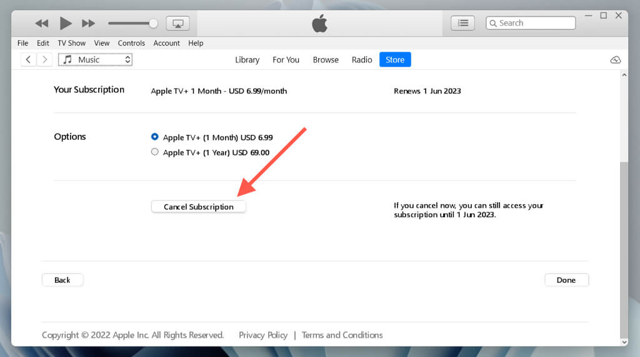
Task: Open the Privacy Policy link
Action: click(x=263, y=335)
